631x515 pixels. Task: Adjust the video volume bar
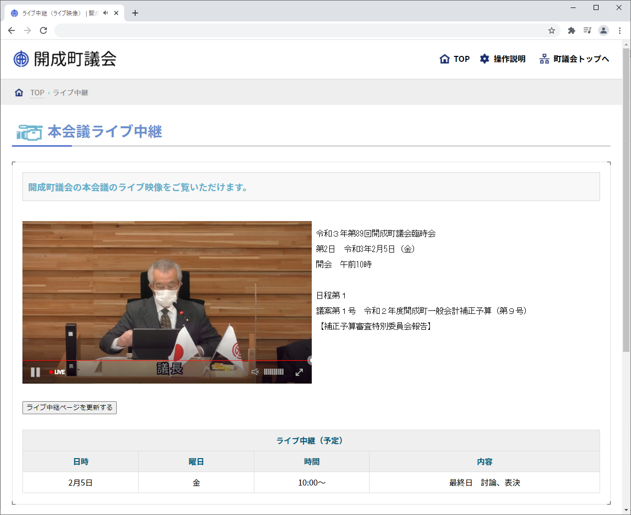[x=273, y=372]
